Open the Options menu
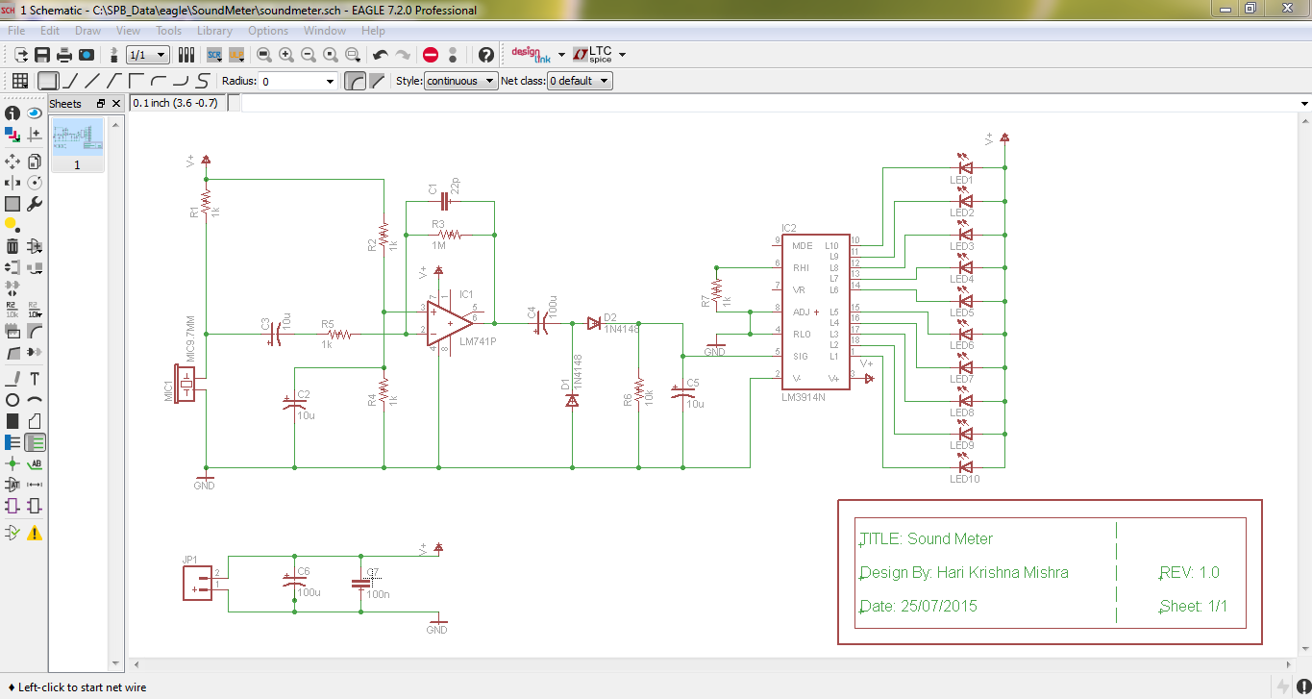This screenshot has height=699, width=1312. [268, 31]
